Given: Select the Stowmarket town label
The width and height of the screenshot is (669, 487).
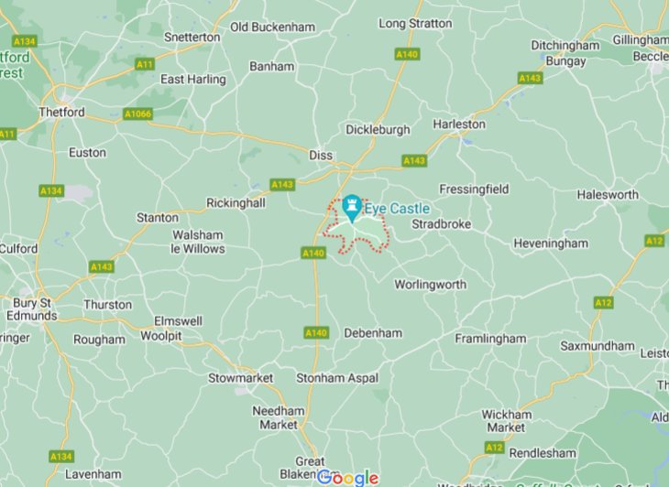Looking at the screenshot, I should [241, 378].
